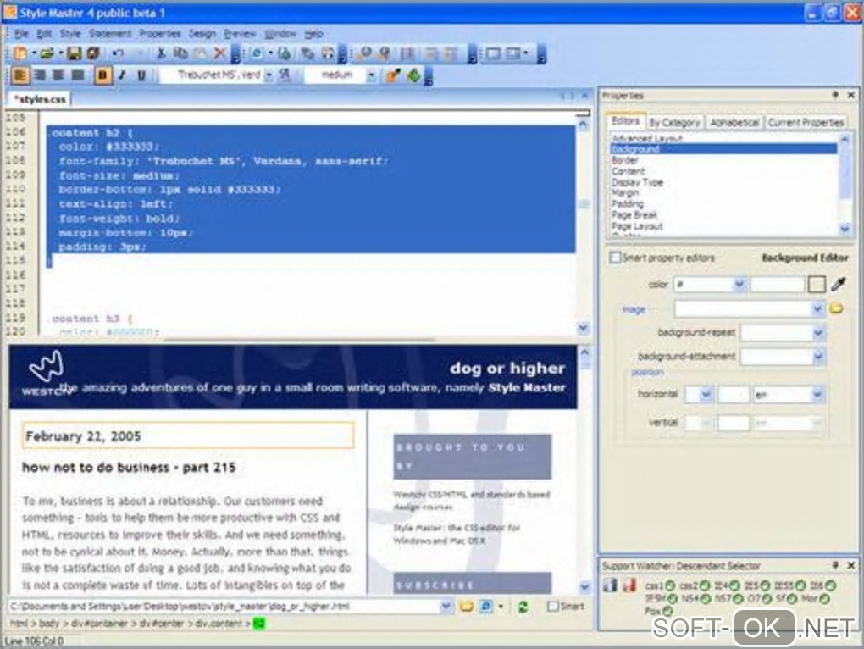
Task: Select Padding in the editors list
Action: pos(723,204)
